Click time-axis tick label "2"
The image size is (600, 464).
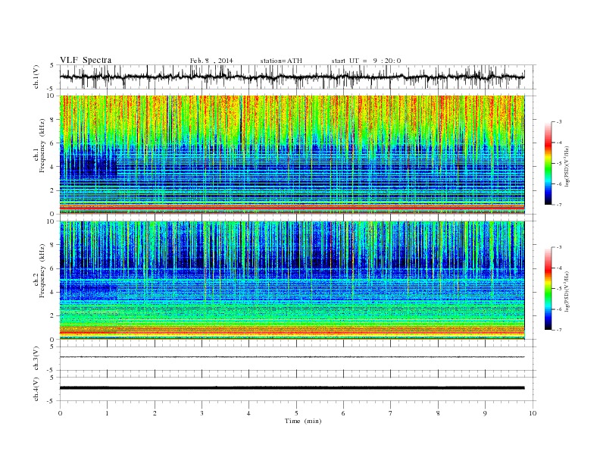pyautogui.click(x=155, y=413)
